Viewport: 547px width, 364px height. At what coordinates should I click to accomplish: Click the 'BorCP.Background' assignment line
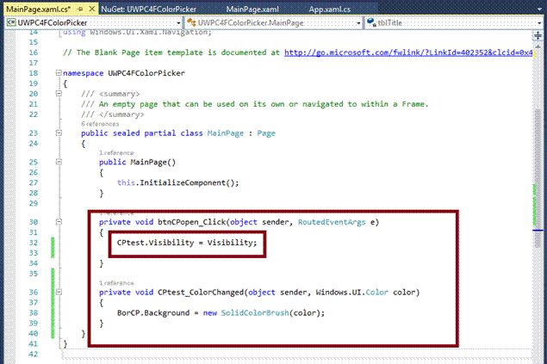(221, 312)
